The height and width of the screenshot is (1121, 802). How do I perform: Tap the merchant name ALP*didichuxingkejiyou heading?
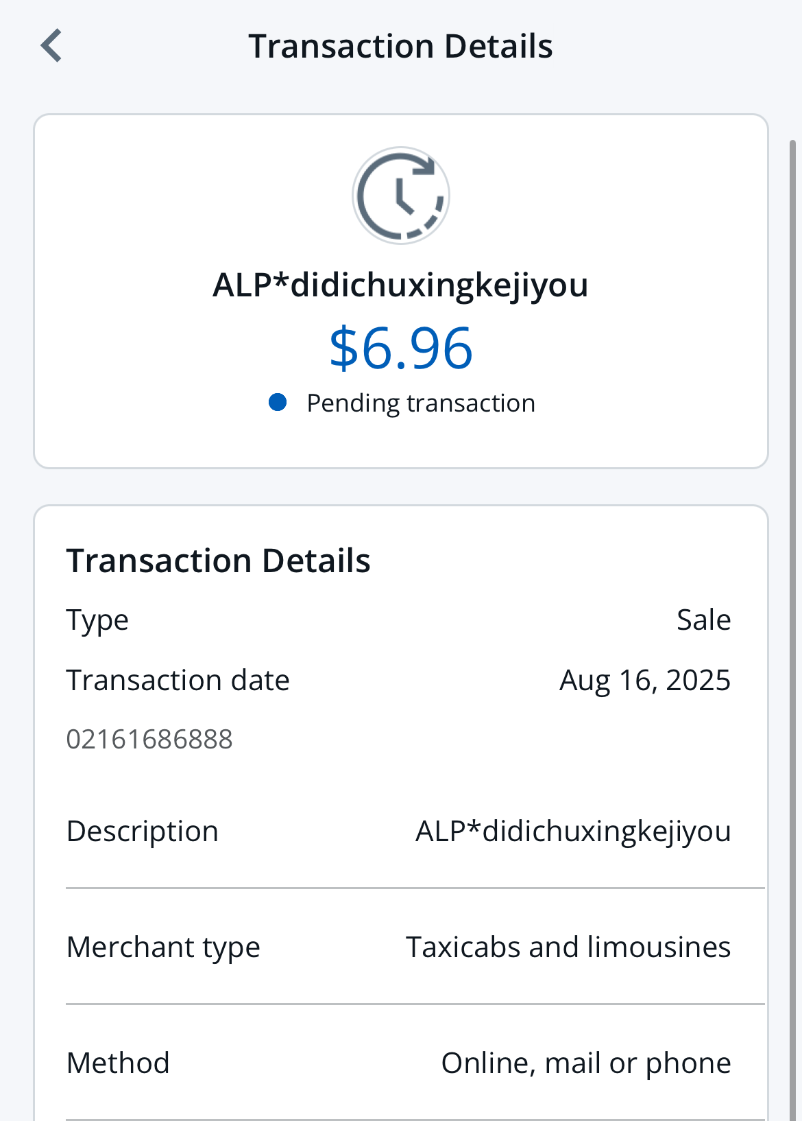[401, 285]
